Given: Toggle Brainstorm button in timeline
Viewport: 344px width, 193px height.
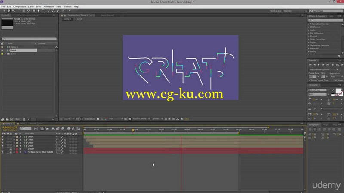Looking at the screenshot, I should (68, 129).
